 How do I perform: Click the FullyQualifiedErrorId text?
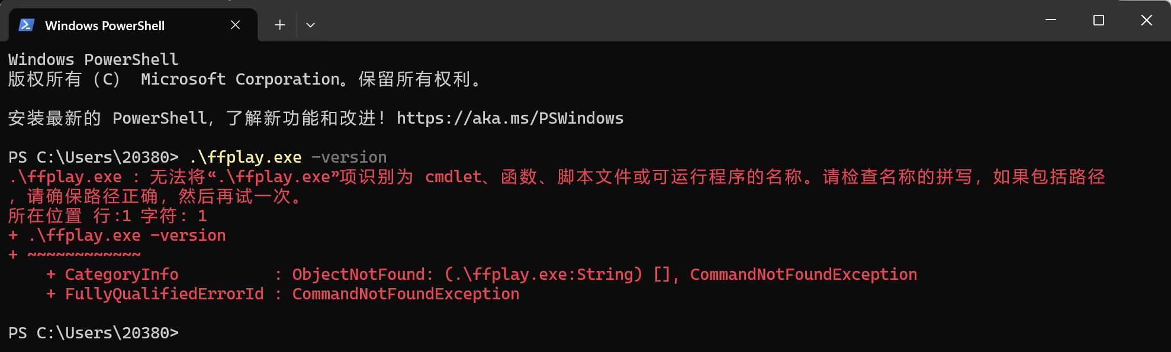click(x=164, y=293)
